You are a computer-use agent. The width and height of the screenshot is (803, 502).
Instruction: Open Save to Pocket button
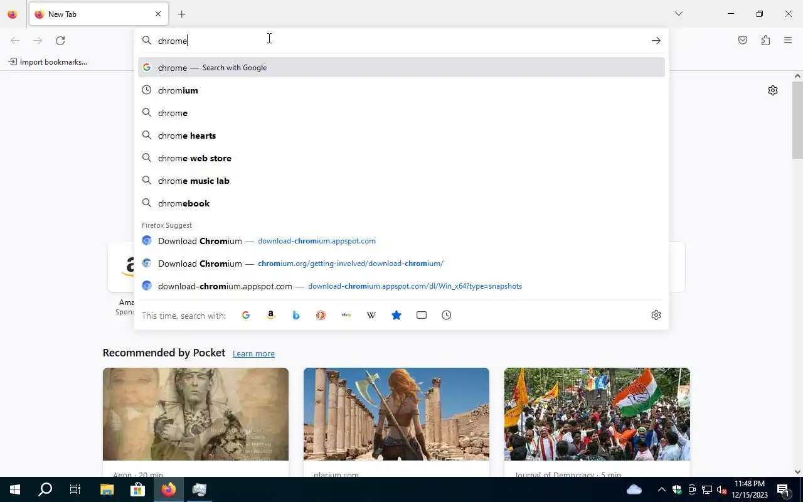click(x=743, y=40)
